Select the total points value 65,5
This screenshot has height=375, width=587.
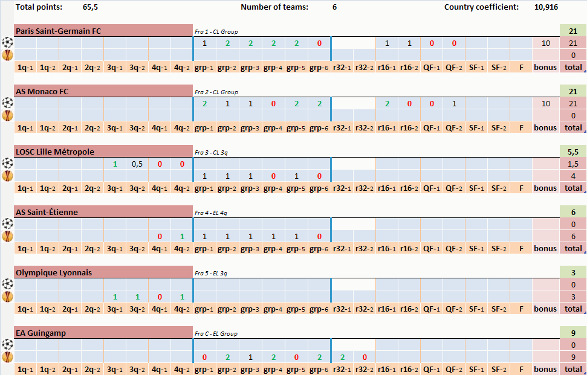pyautogui.click(x=91, y=7)
